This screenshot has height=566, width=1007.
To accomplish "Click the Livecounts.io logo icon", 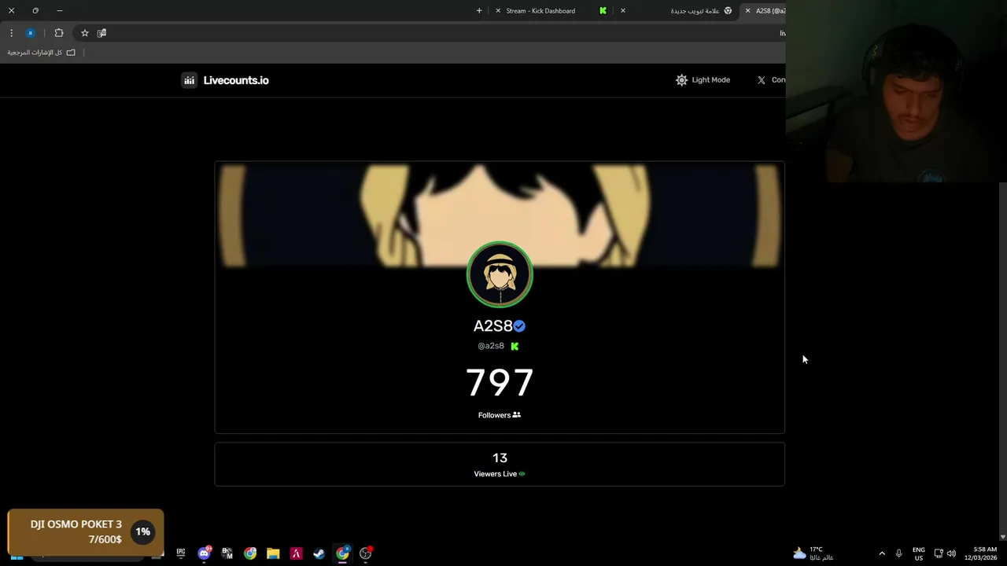I will [x=189, y=80].
